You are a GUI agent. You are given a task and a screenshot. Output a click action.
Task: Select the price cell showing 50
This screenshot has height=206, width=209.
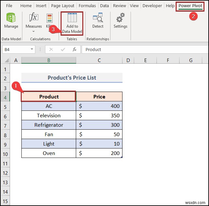[99, 134]
